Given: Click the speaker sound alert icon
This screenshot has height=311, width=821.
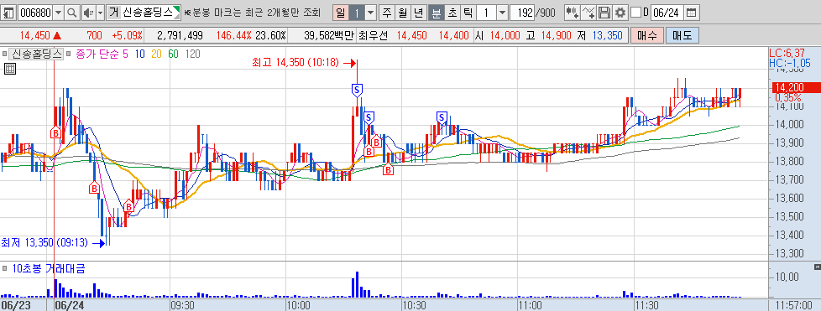Looking at the screenshot, I should click(88, 13).
